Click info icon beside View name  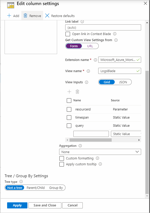(x=88, y=71)
